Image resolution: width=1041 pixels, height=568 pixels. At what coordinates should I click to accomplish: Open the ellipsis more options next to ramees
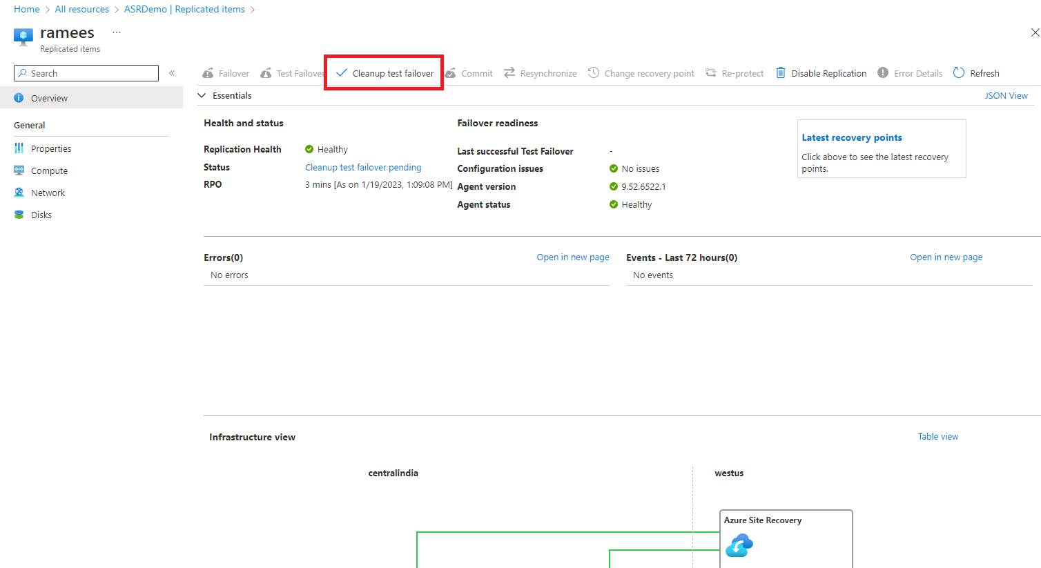click(117, 32)
